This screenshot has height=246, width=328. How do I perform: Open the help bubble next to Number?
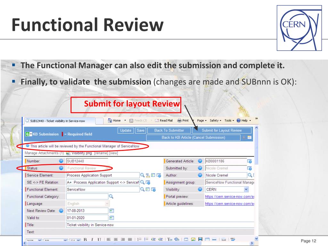[61, 161]
